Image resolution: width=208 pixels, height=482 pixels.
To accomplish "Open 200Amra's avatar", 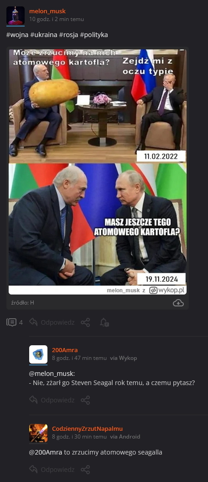I will (38, 354).
